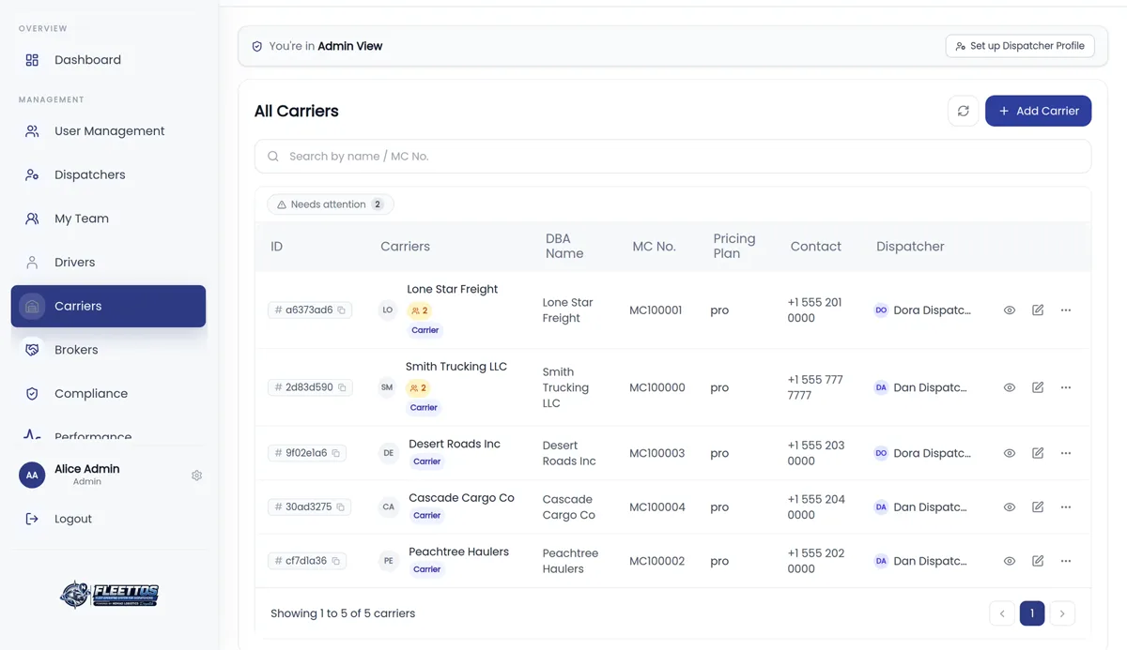Image resolution: width=1127 pixels, height=650 pixels.
Task: Copy carrier ID a6373ad6
Action: point(342,310)
